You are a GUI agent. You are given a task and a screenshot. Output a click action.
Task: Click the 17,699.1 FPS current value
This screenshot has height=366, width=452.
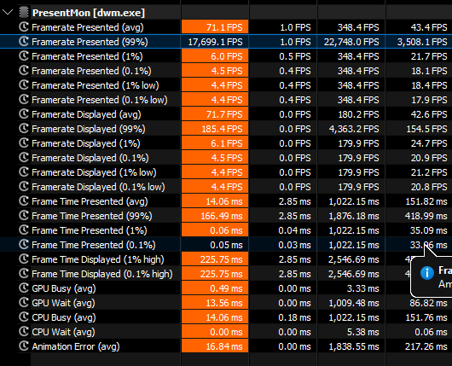(x=215, y=42)
